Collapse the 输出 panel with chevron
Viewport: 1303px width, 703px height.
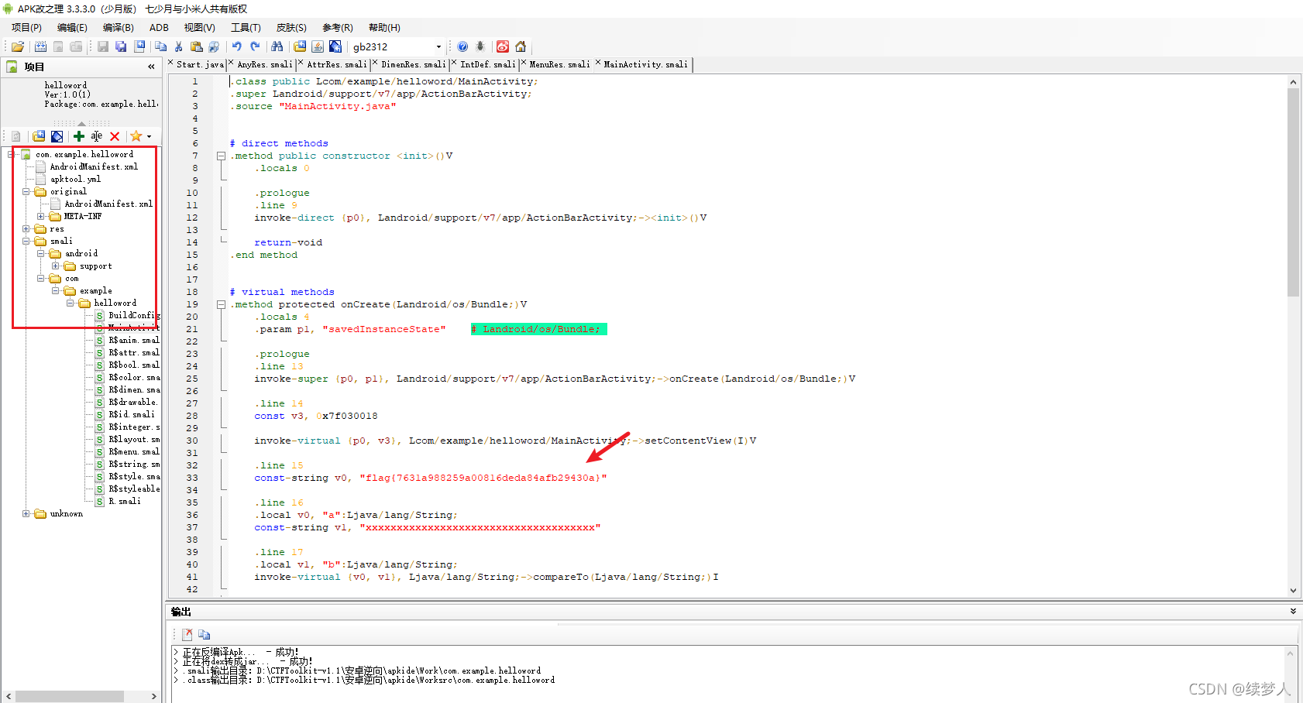pyautogui.click(x=1293, y=612)
